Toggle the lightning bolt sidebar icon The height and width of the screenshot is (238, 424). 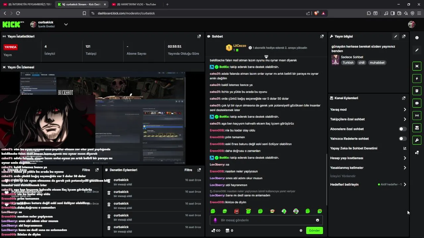pyautogui.click(x=417, y=78)
